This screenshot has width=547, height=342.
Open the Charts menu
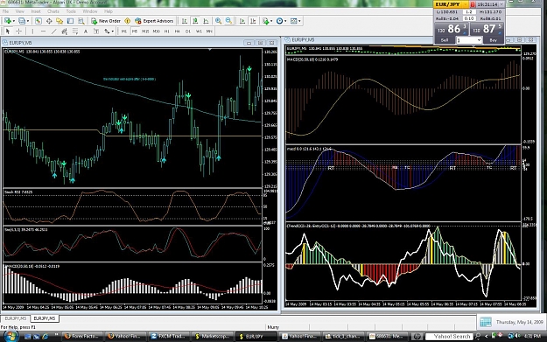[x=53, y=11]
